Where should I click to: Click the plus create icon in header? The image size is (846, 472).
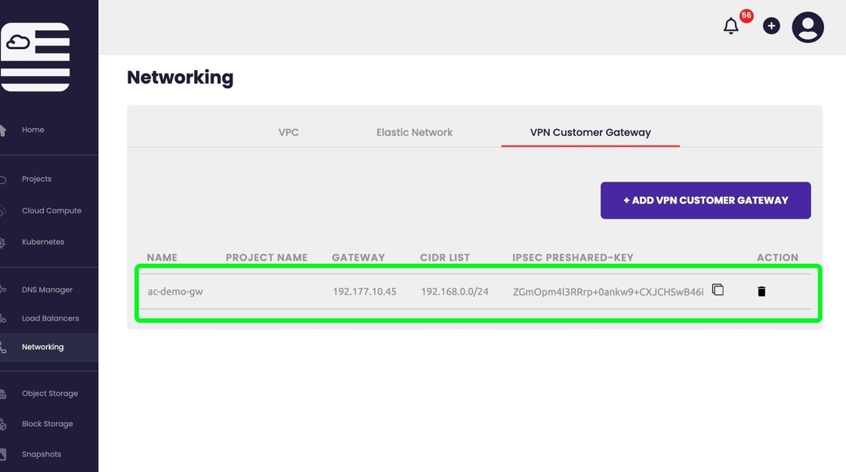(770, 26)
